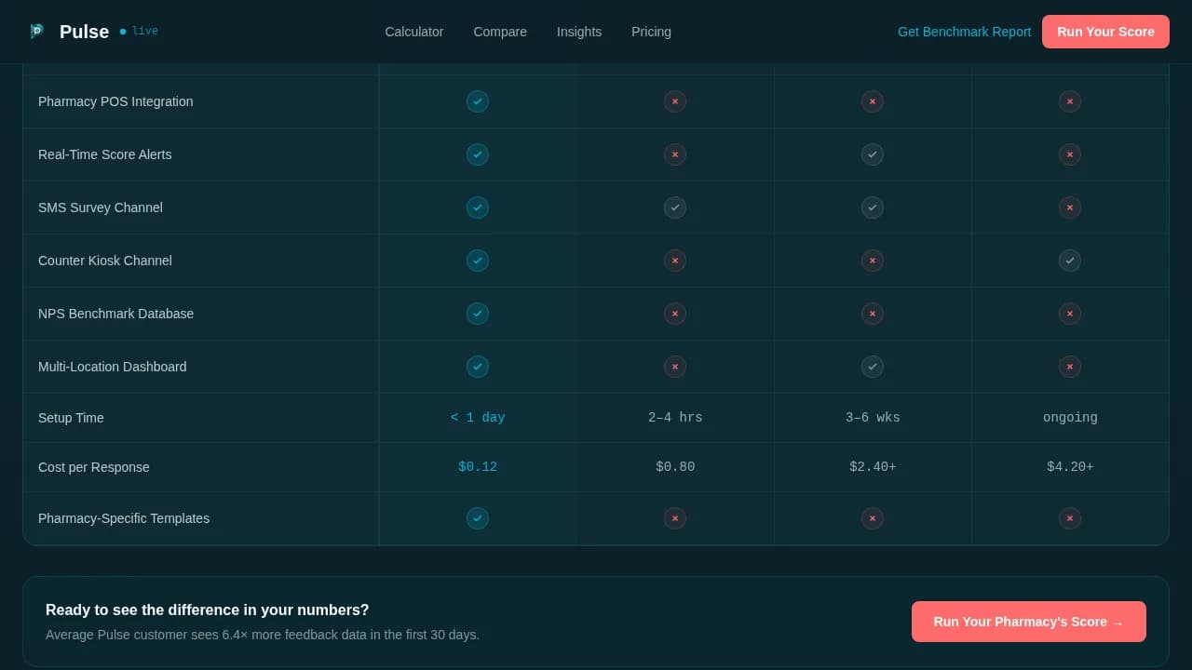Click NPS Benchmark Database cross in $0.80 column
Screen dimensions: 1192x670
pos(675,314)
